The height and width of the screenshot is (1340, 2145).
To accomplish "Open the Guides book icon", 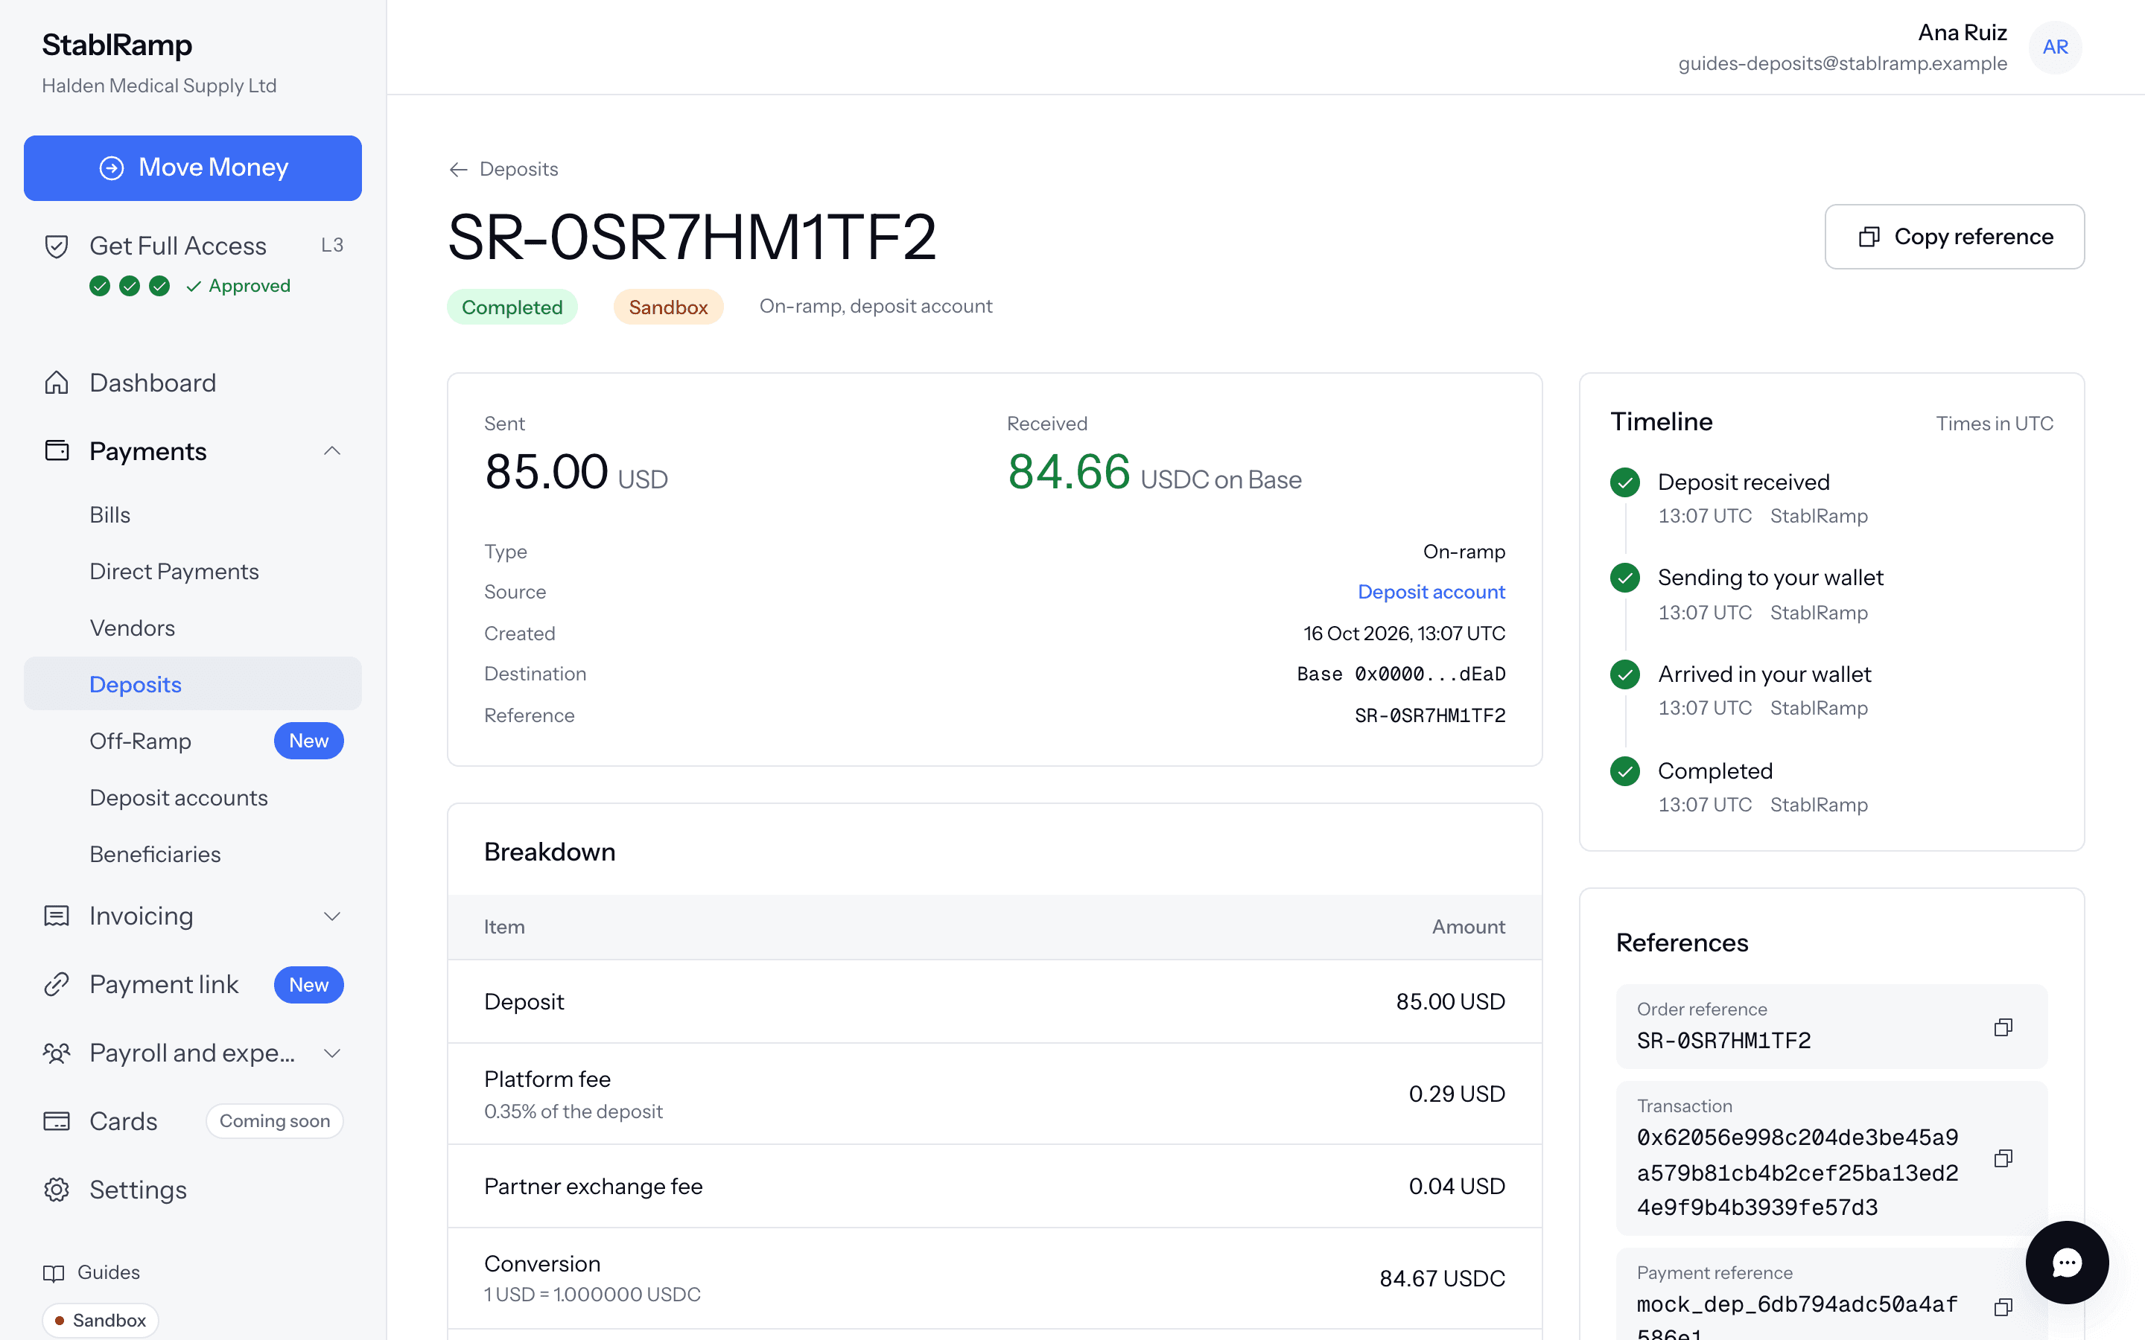I will [54, 1273].
